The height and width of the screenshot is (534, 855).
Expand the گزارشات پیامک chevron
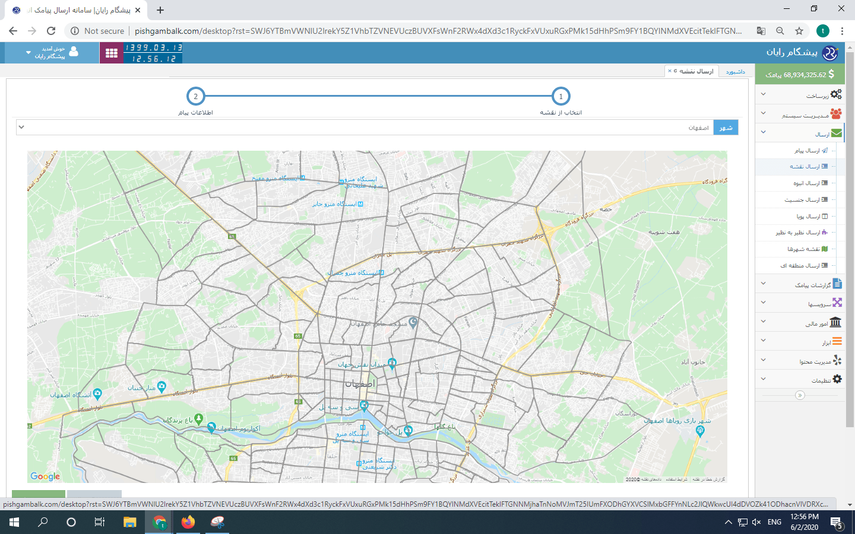[764, 284]
